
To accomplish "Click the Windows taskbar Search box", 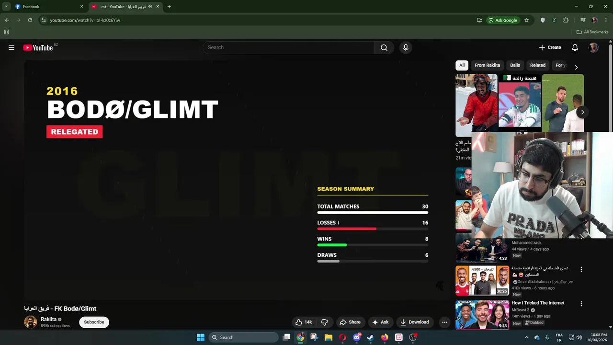I will (x=244, y=337).
